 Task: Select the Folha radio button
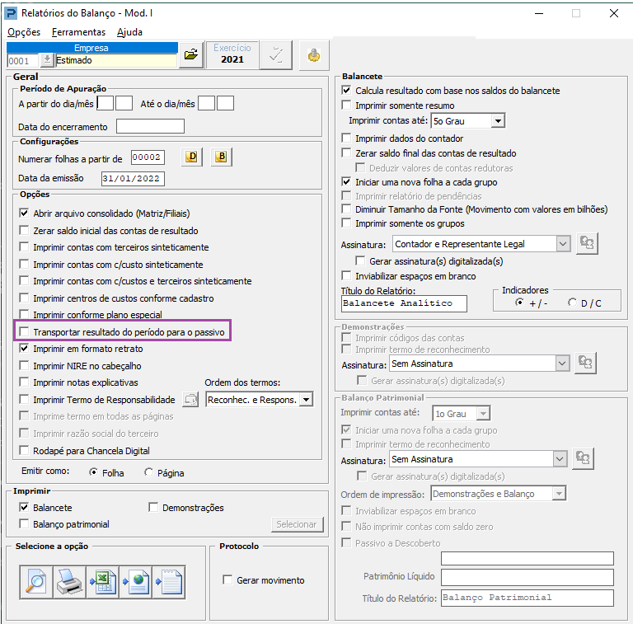click(x=93, y=472)
